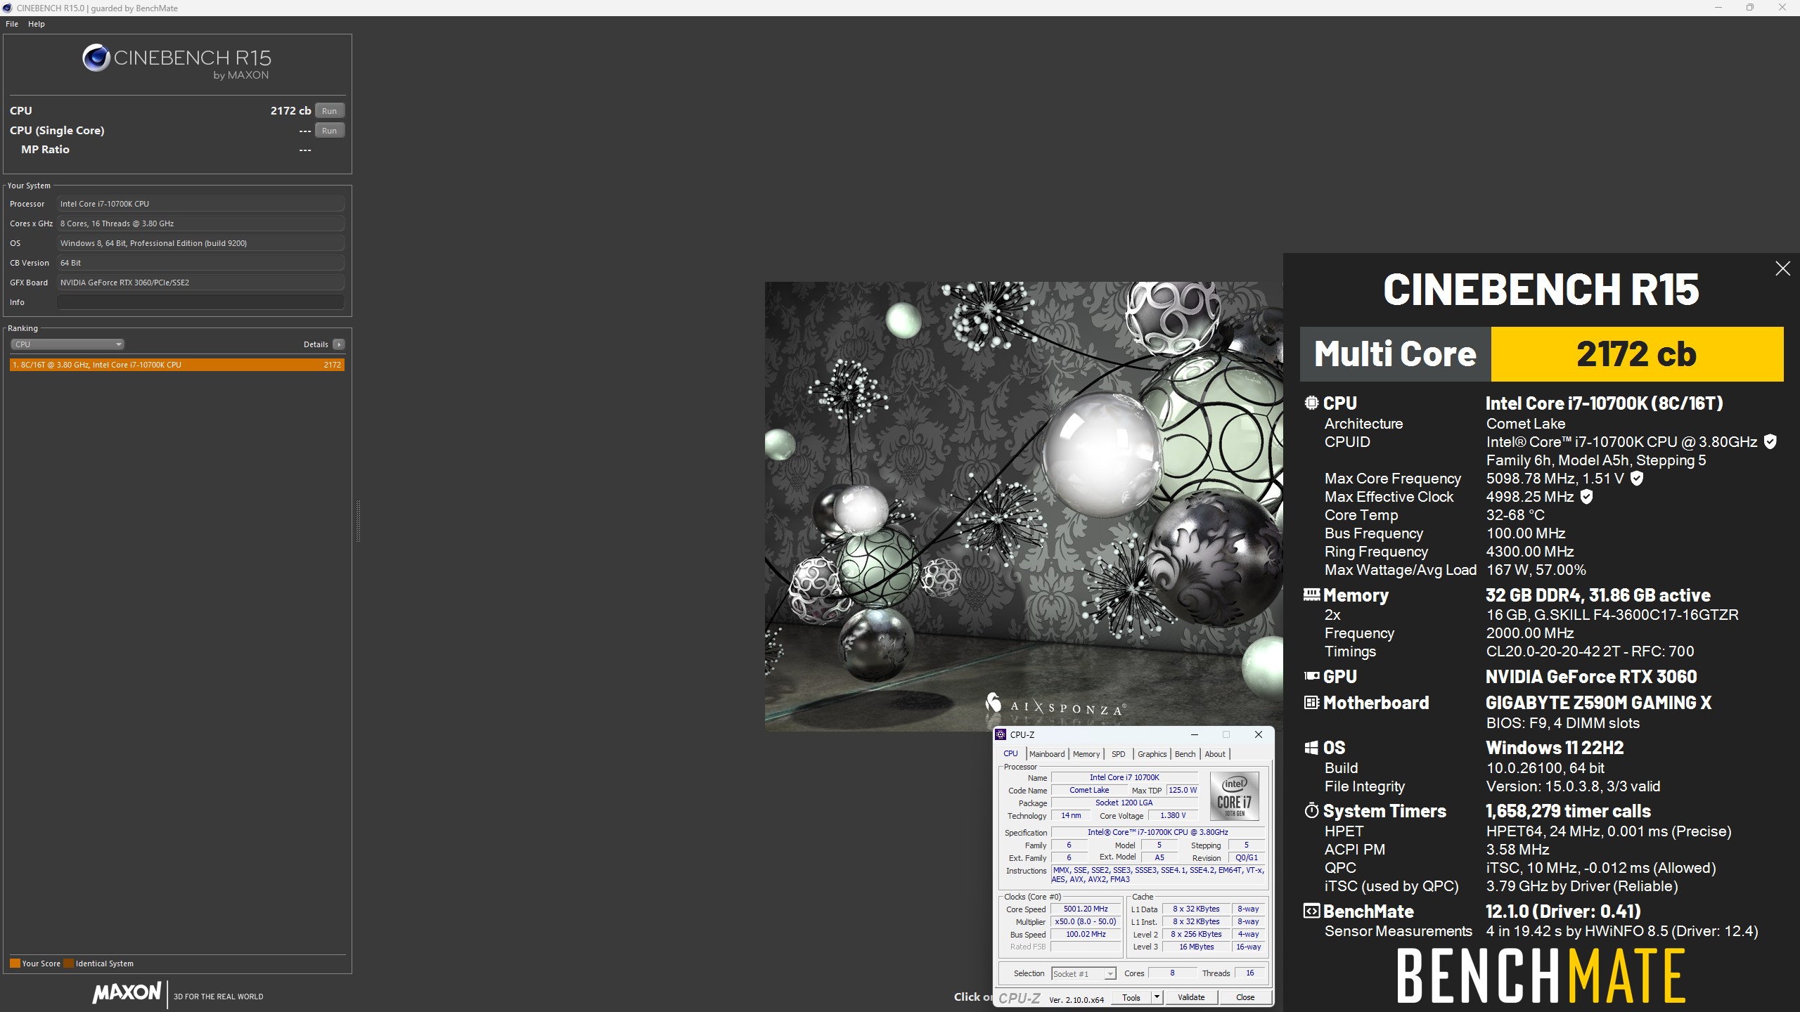Switch to CPU-Z Memory tab
This screenshot has width=1800, height=1012.
(1086, 754)
